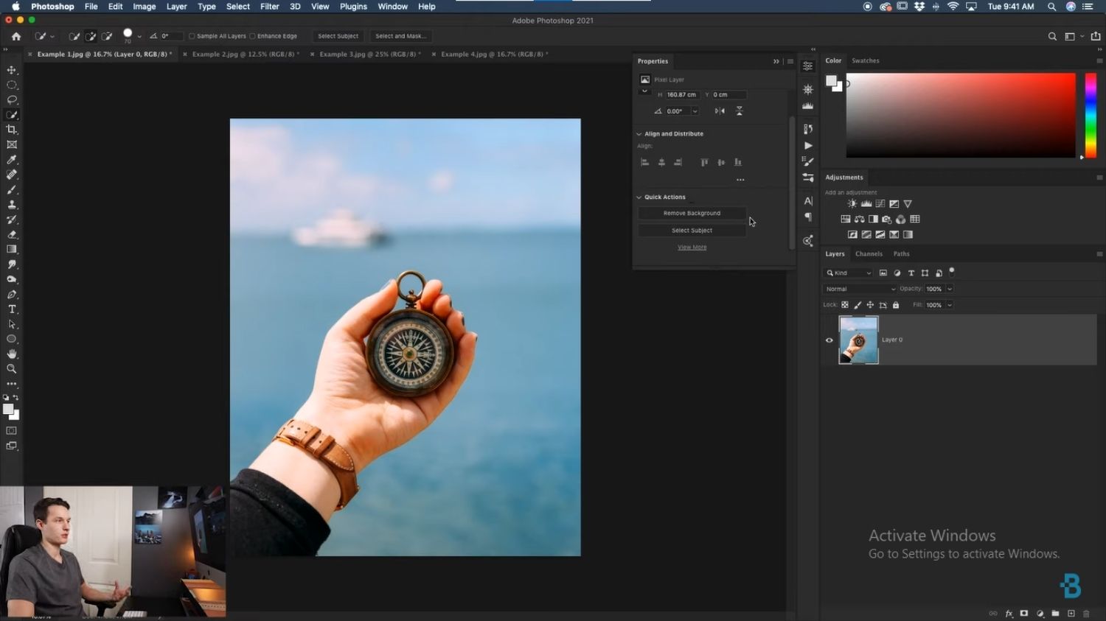Hide Layer 0 using its visibility eye
1106x621 pixels.
(x=829, y=340)
